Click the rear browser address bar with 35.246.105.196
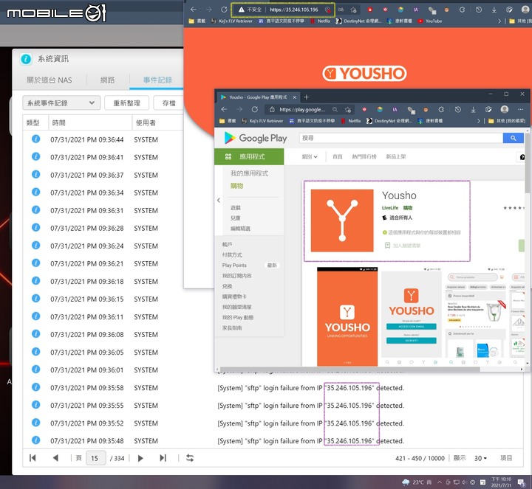The height and width of the screenshot is (489, 532). pyautogui.click(x=293, y=10)
